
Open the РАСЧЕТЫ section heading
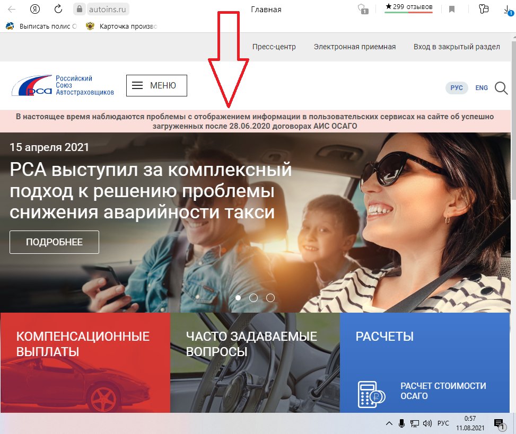click(384, 336)
